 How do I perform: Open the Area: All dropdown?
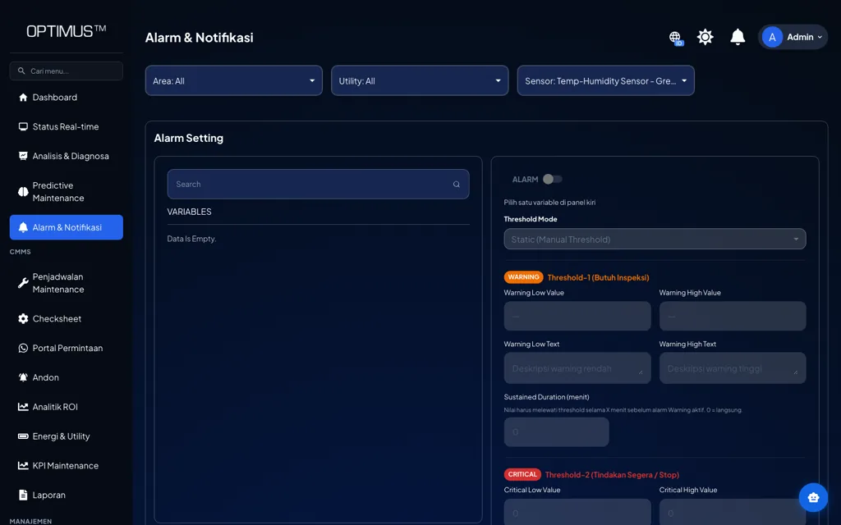(234, 81)
